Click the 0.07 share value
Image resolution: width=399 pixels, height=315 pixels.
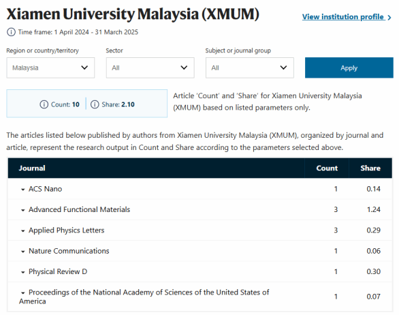(374, 297)
